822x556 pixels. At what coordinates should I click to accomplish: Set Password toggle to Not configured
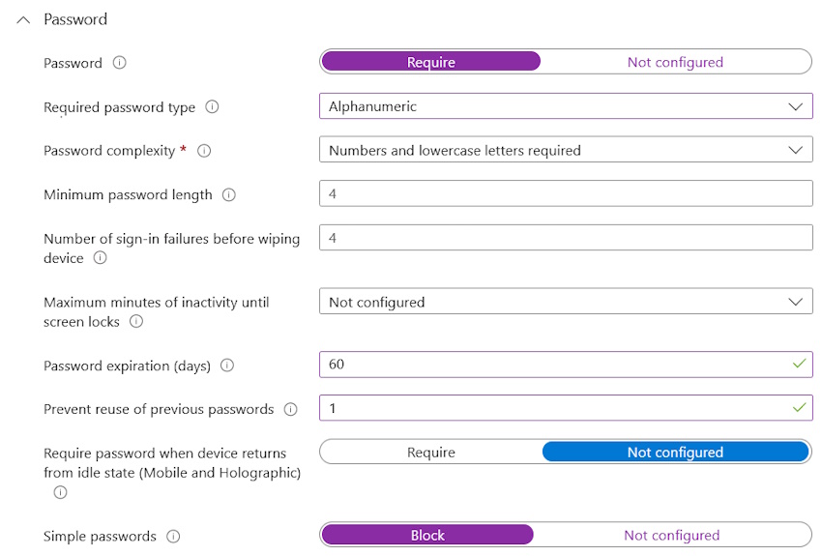pos(675,62)
